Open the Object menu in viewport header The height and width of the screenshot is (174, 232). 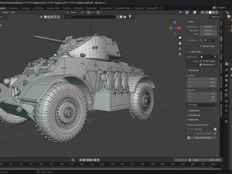pyautogui.click(x=5, y=13)
